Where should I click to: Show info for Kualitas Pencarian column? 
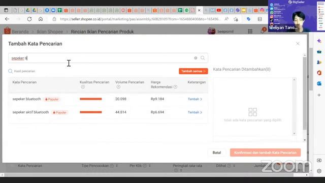click(83, 87)
